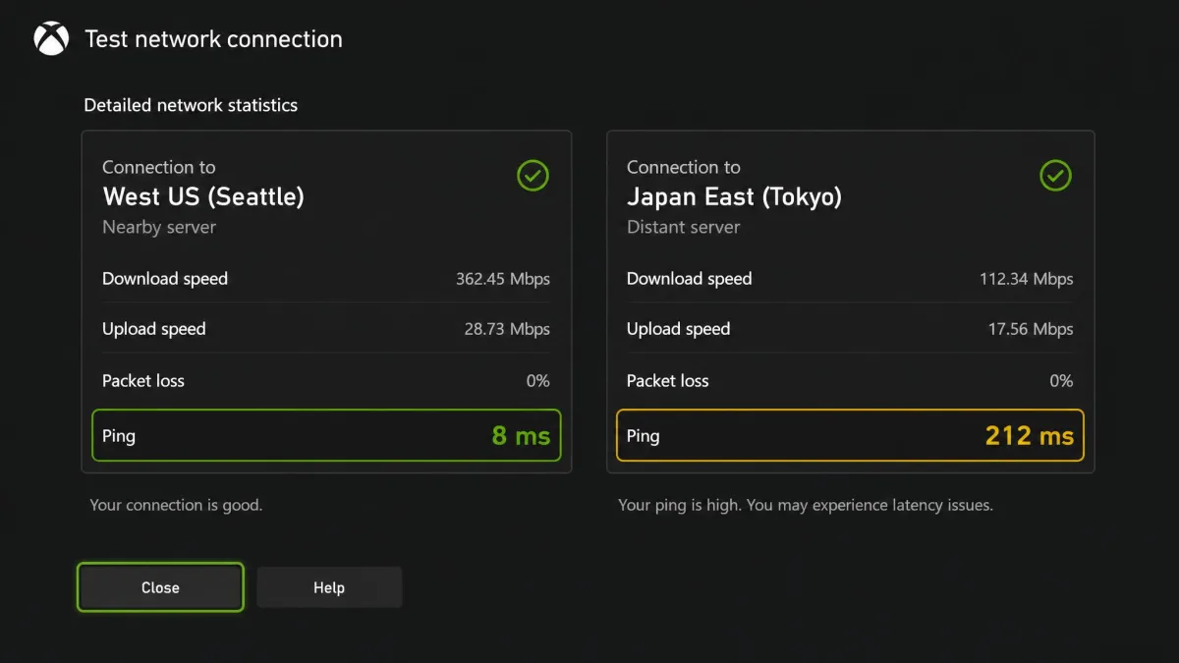Click the green '8 ms' ping value
The height and width of the screenshot is (663, 1179).
(521, 435)
